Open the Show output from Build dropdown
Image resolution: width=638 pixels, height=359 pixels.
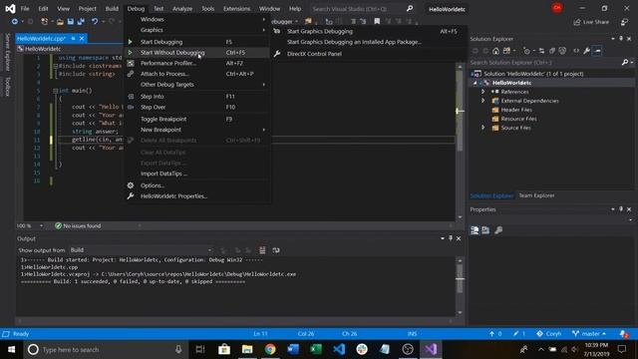pyautogui.click(x=141, y=250)
